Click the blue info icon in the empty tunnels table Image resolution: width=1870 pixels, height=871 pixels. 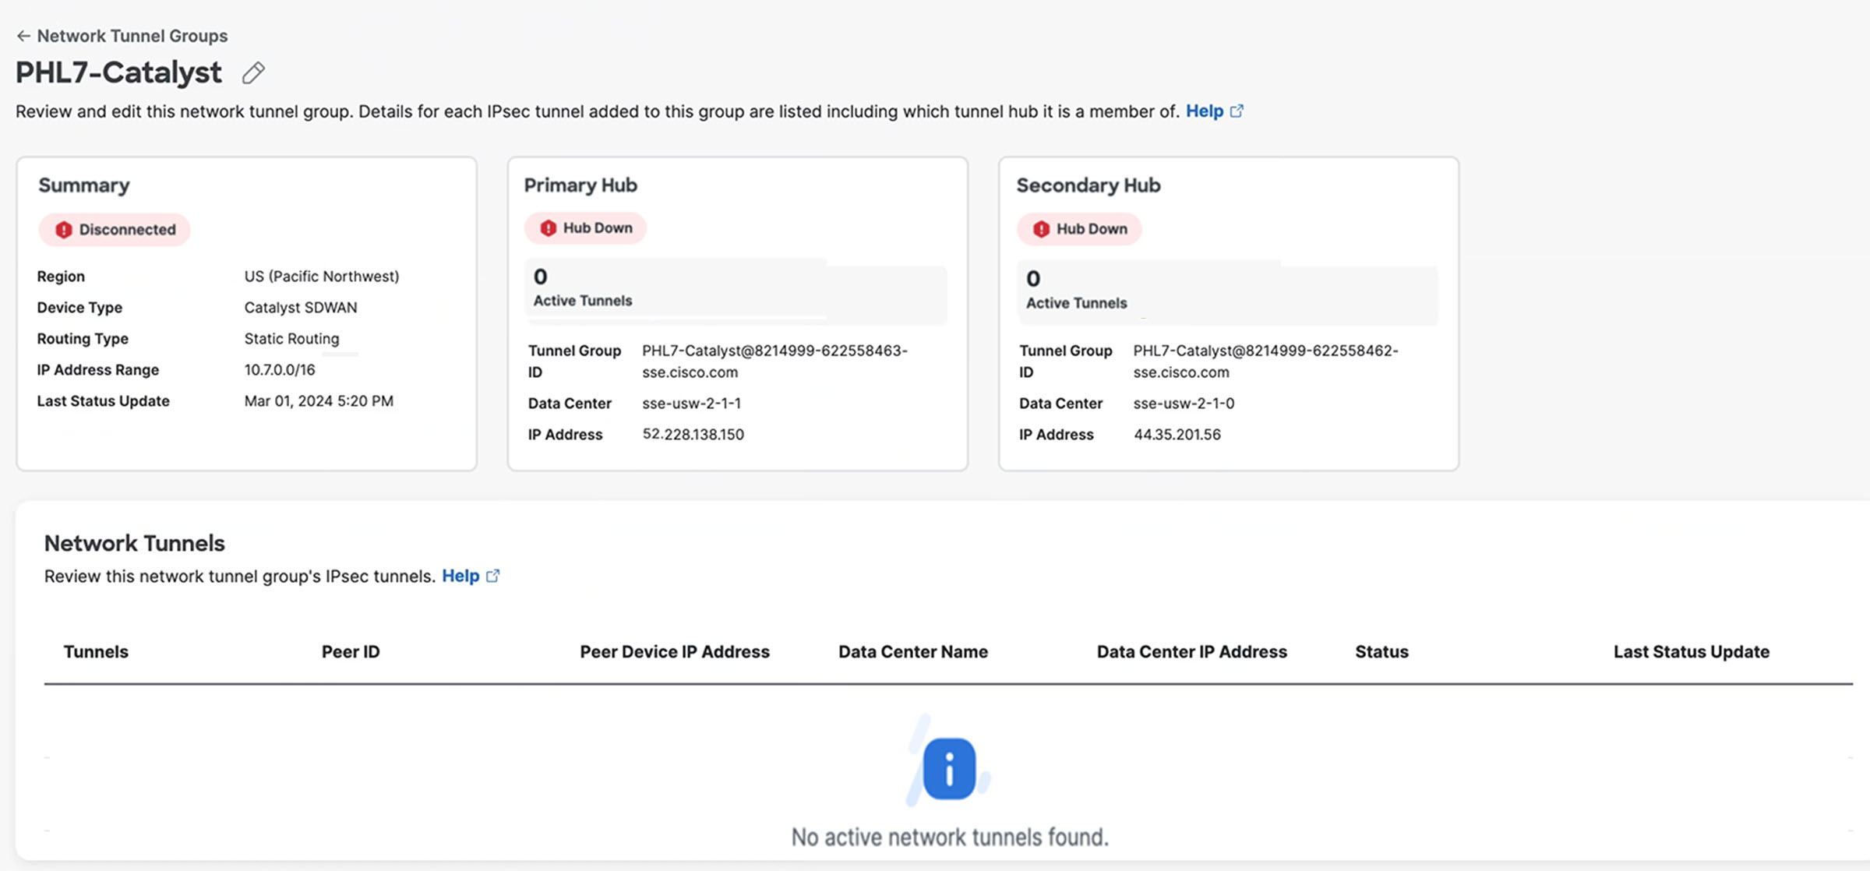tap(949, 769)
